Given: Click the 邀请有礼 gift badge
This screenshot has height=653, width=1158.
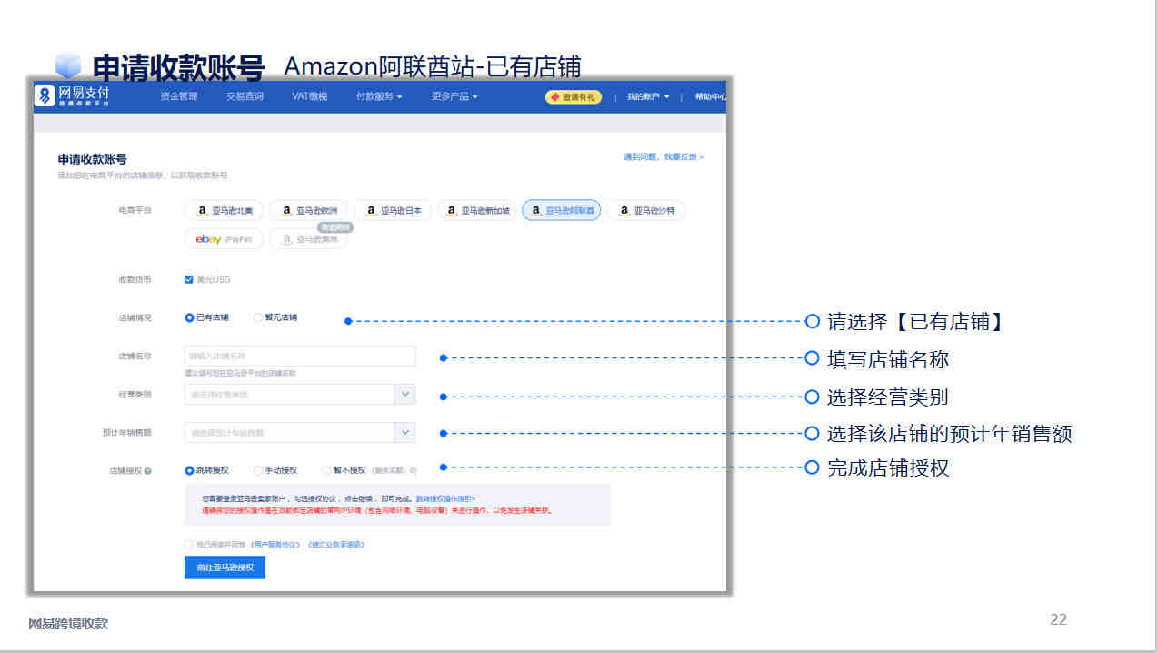Looking at the screenshot, I should tap(574, 96).
